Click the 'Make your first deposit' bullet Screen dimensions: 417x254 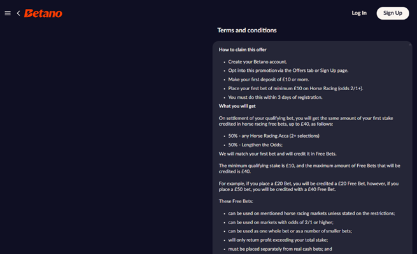click(x=272, y=79)
